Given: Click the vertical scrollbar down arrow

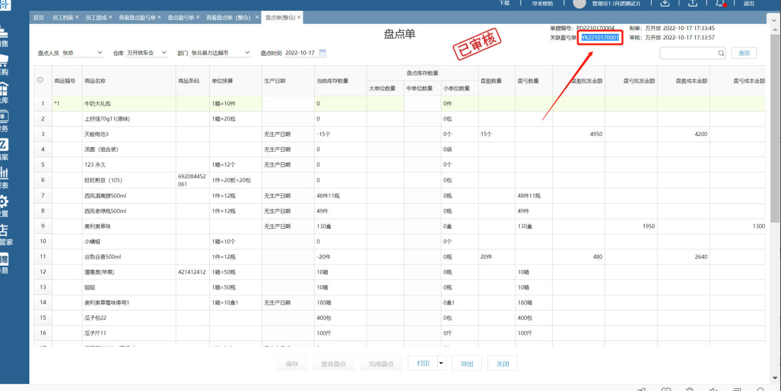Looking at the screenshot, I should tap(775, 378).
